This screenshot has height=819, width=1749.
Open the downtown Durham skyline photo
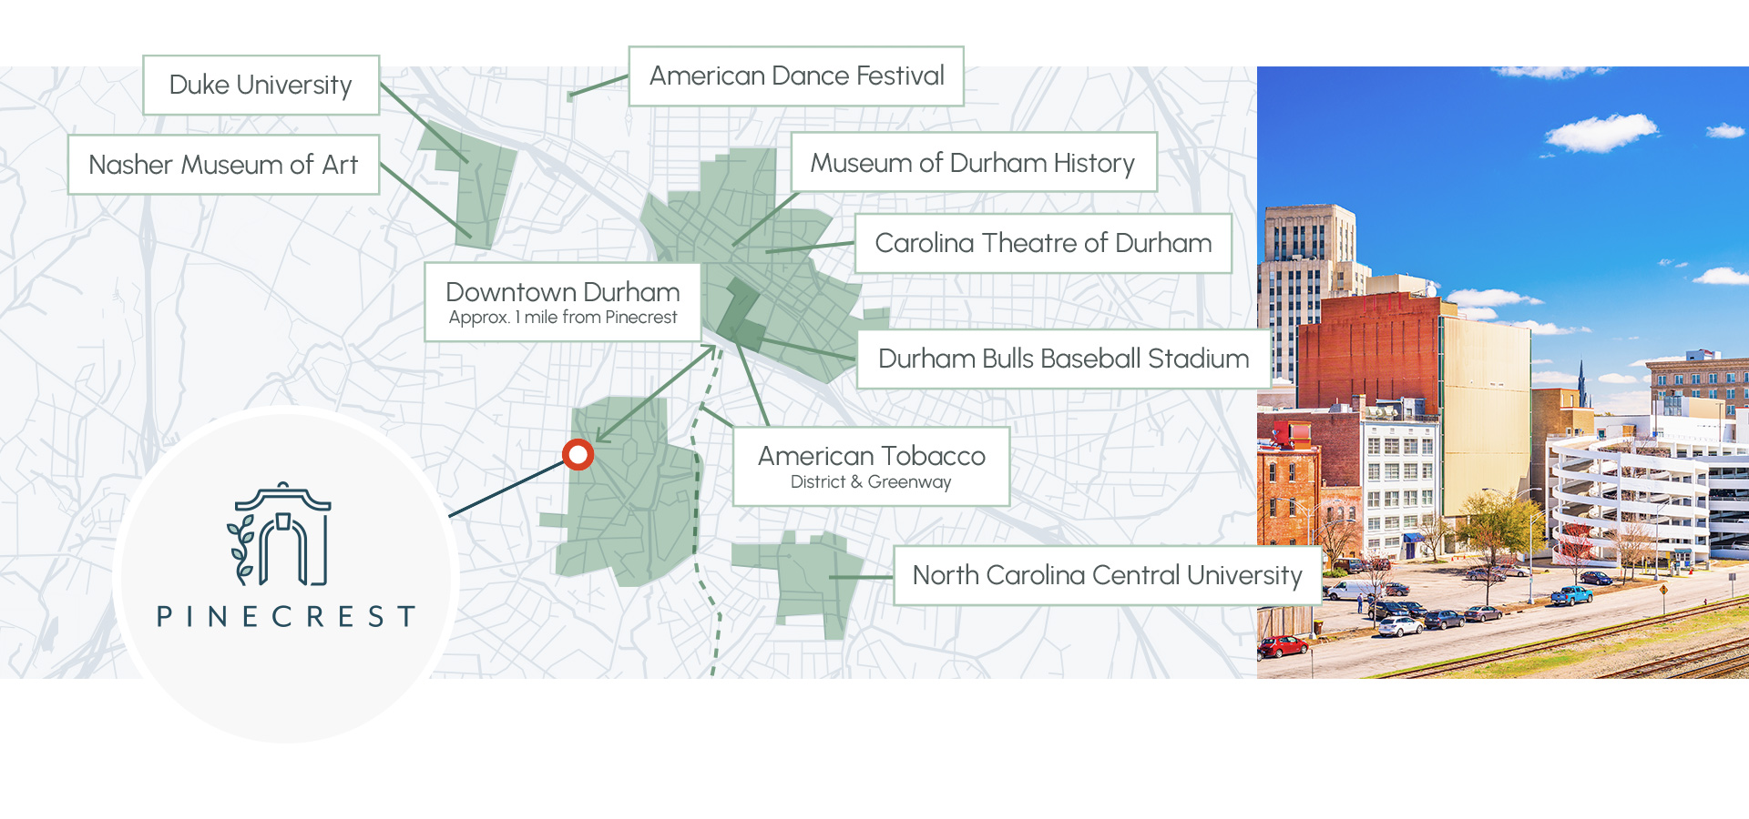[1503, 372]
